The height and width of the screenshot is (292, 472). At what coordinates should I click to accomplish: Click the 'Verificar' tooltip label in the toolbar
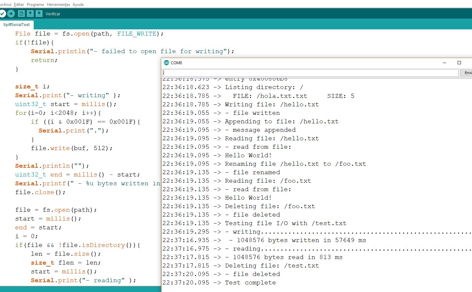(x=53, y=14)
